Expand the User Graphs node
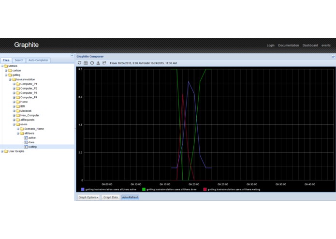The image size is (336, 239). 2,151
